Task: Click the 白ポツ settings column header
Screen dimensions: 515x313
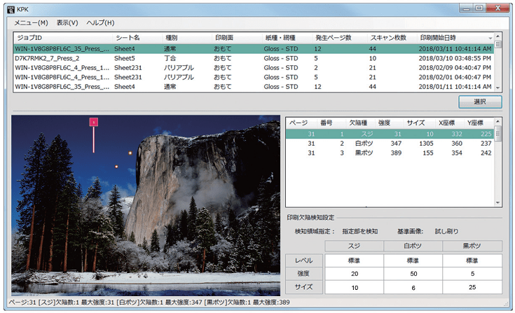Action: (413, 246)
